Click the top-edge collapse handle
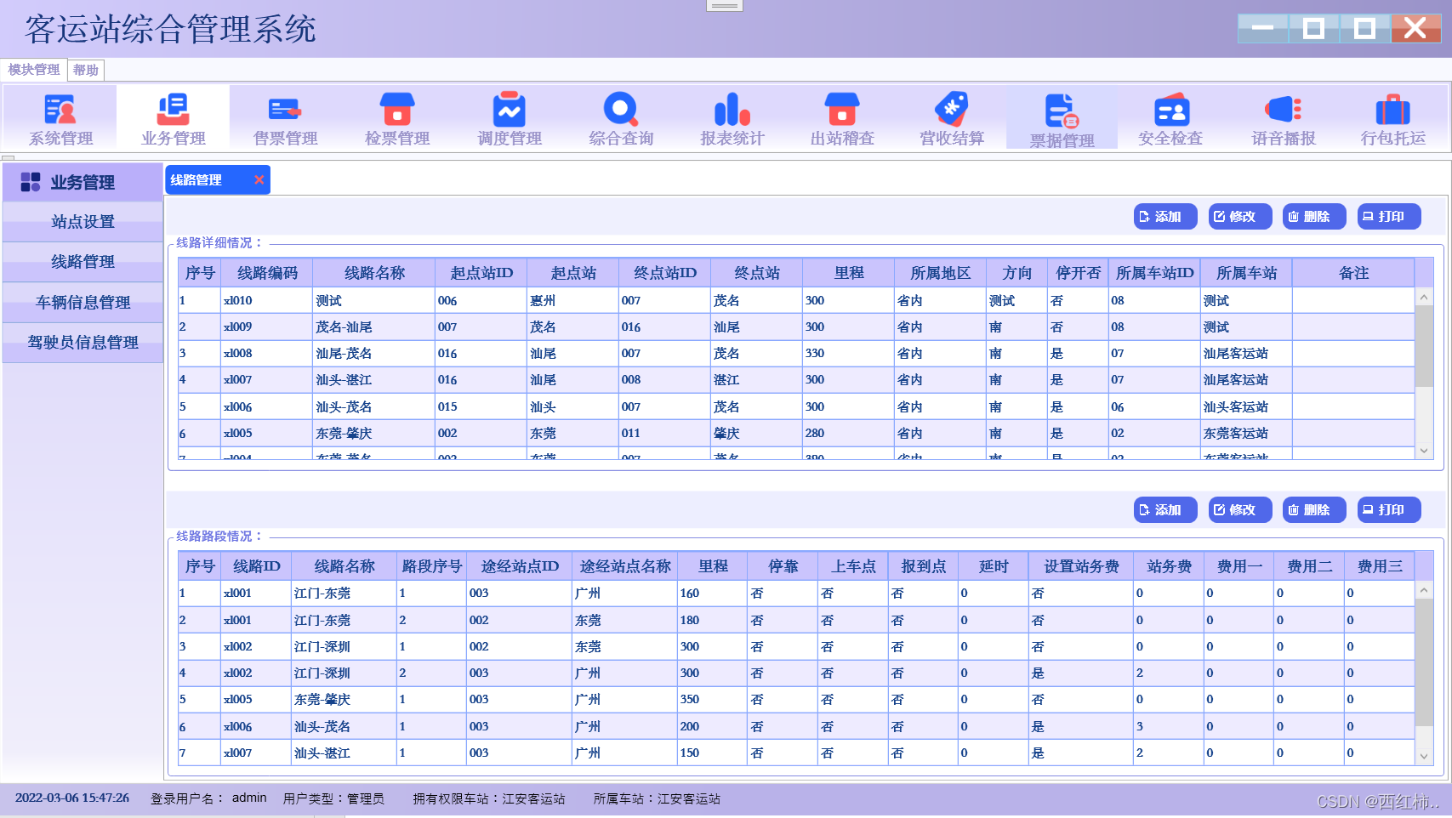 click(x=725, y=5)
